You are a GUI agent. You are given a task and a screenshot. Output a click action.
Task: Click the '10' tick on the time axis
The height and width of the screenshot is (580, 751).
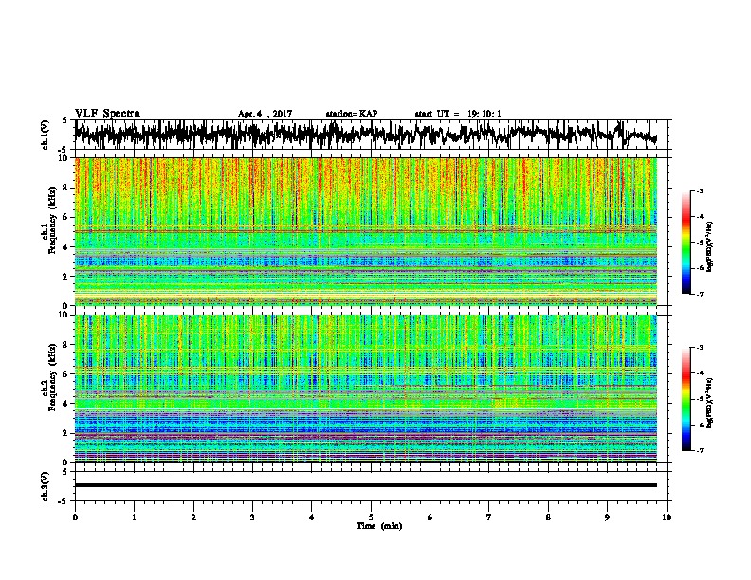pyautogui.click(x=667, y=517)
